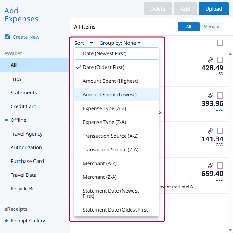Sort by Statement Date (Oldest First)
This screenshot has width=233, height=233.
coord(116,210)
